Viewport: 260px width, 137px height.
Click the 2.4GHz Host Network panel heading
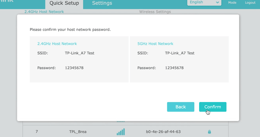coord(57,44)
